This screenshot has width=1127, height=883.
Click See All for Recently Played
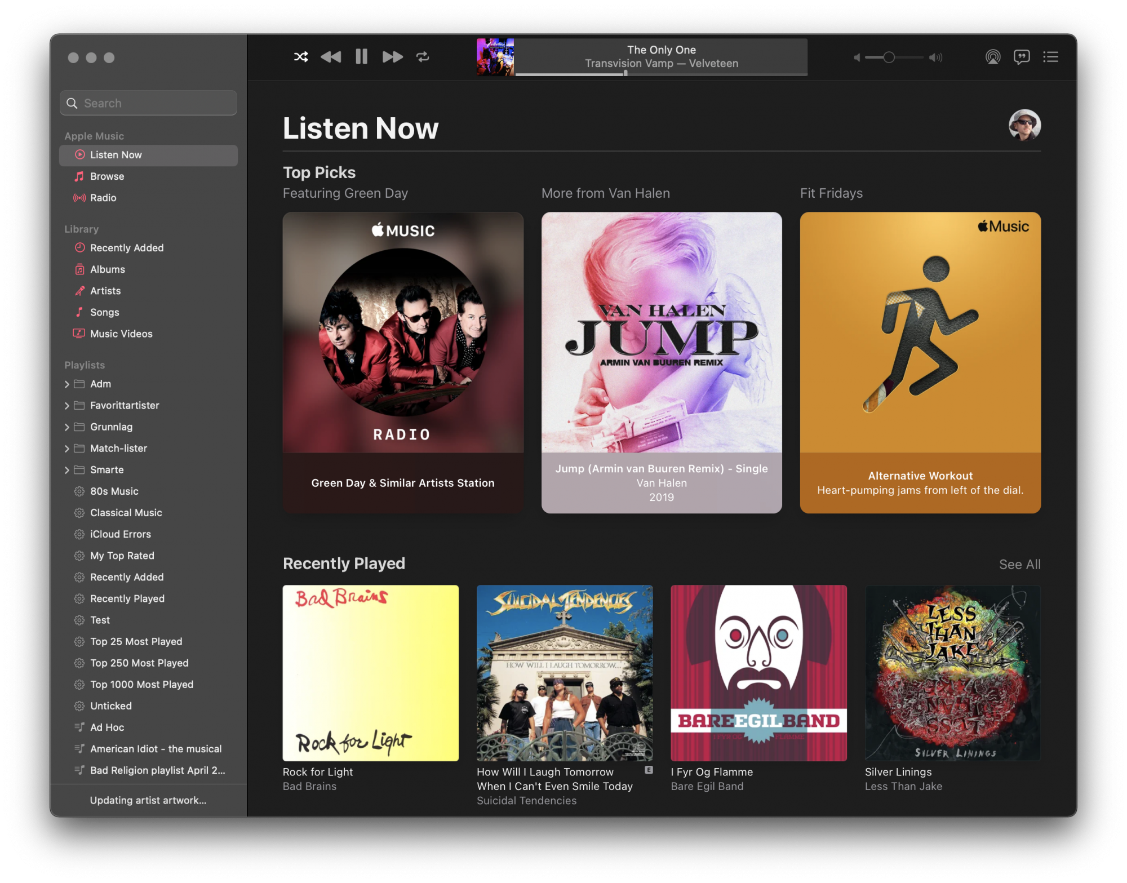pos(1019,564)
